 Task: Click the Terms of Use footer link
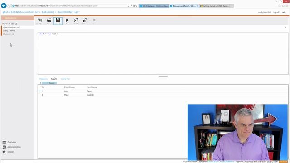click(213, 162)
